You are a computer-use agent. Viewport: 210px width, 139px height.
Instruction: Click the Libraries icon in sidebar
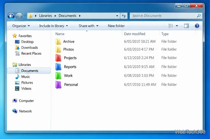[15, 65]
